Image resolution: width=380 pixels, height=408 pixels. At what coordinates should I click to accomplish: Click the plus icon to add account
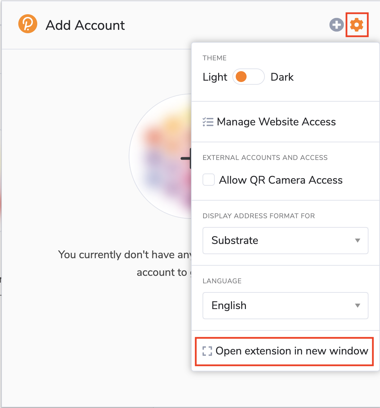[336, 25]
